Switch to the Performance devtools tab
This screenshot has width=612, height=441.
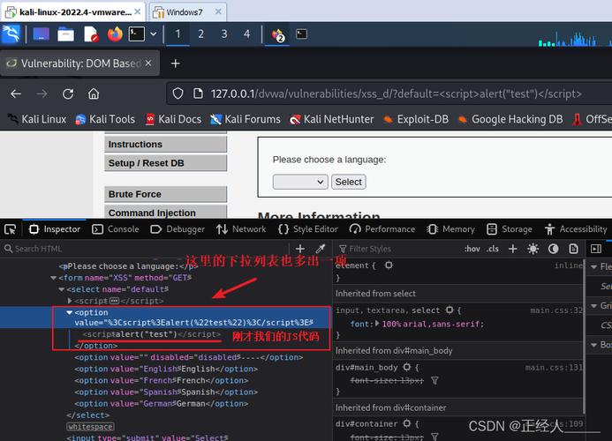tap(382, 229)
